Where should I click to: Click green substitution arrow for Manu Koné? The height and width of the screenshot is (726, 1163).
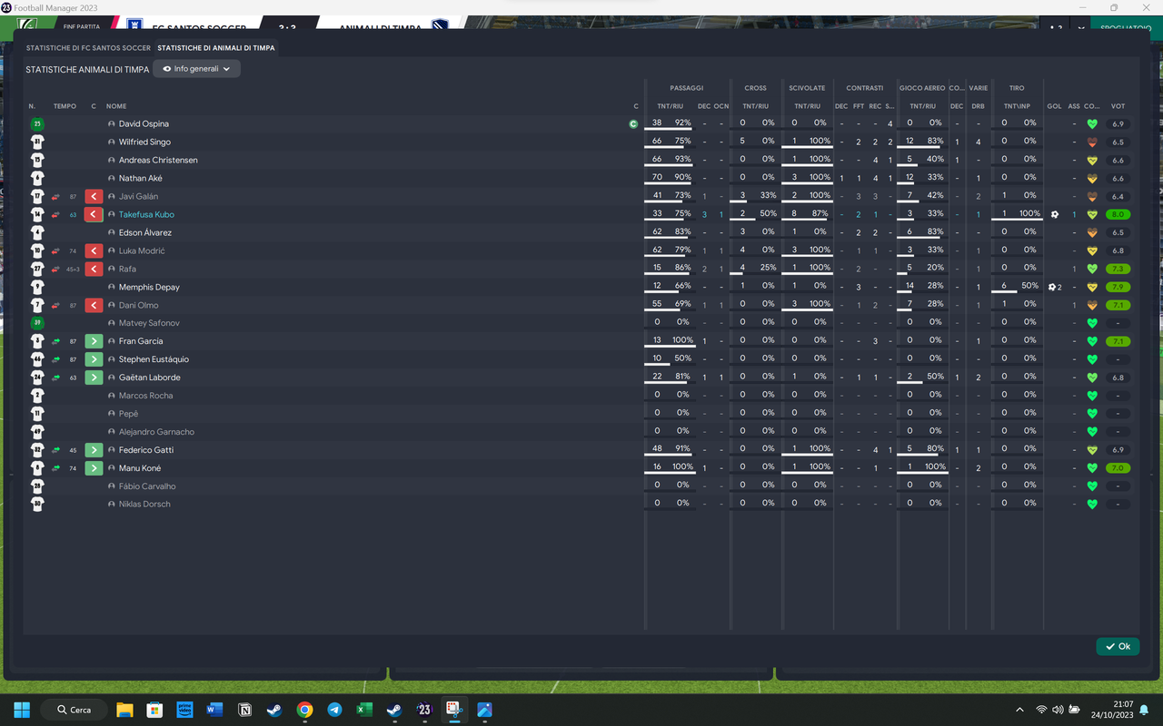[x=93, y=468]
